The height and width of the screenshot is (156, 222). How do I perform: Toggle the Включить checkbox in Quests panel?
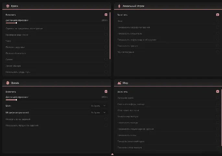click(x=106, y=92)
